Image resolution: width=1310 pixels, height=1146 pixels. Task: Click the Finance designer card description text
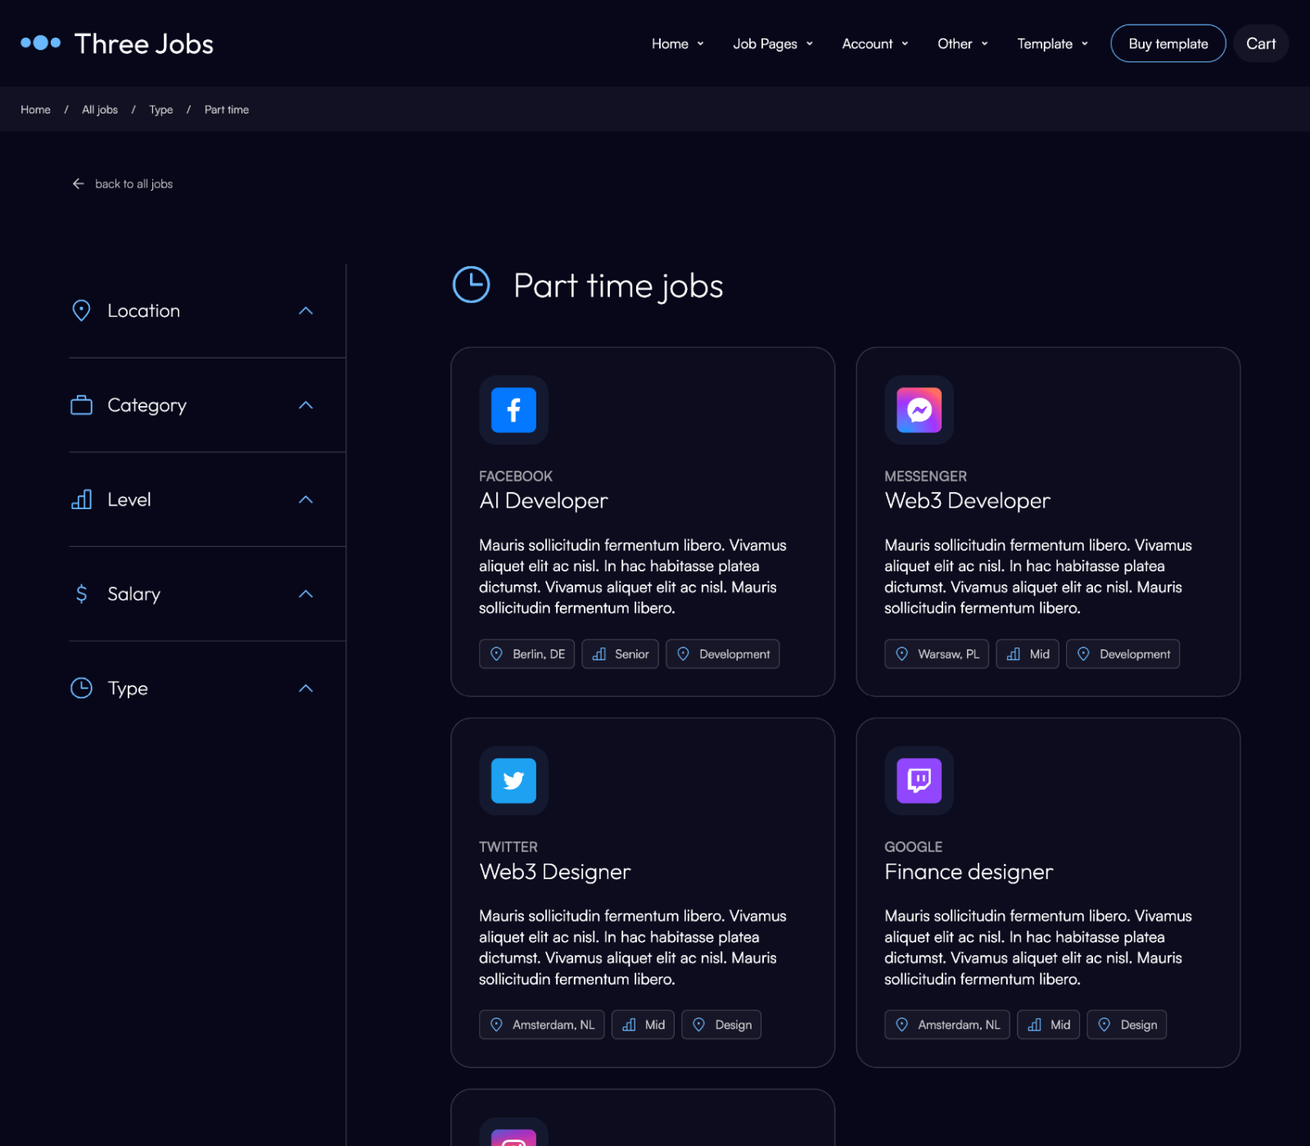point(1038,947)
